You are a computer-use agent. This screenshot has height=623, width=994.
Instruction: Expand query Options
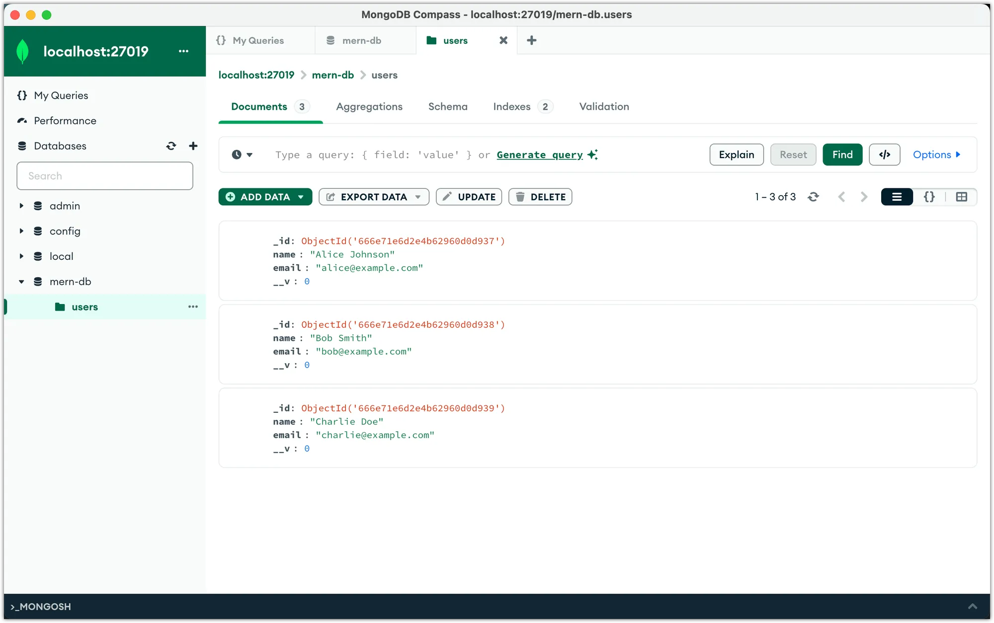pos(936,155)
